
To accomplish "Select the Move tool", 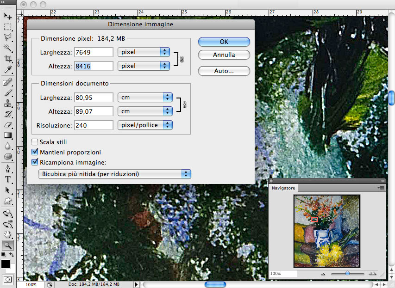I will (x=7, y=16).
